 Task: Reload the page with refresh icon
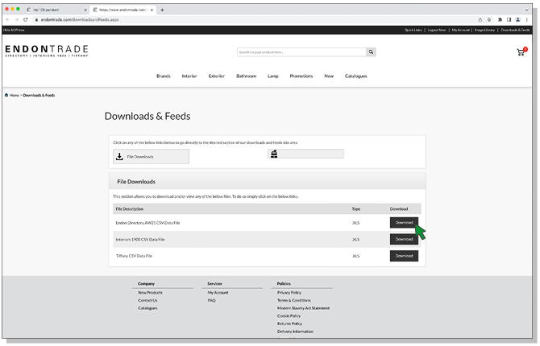[26, 19]
